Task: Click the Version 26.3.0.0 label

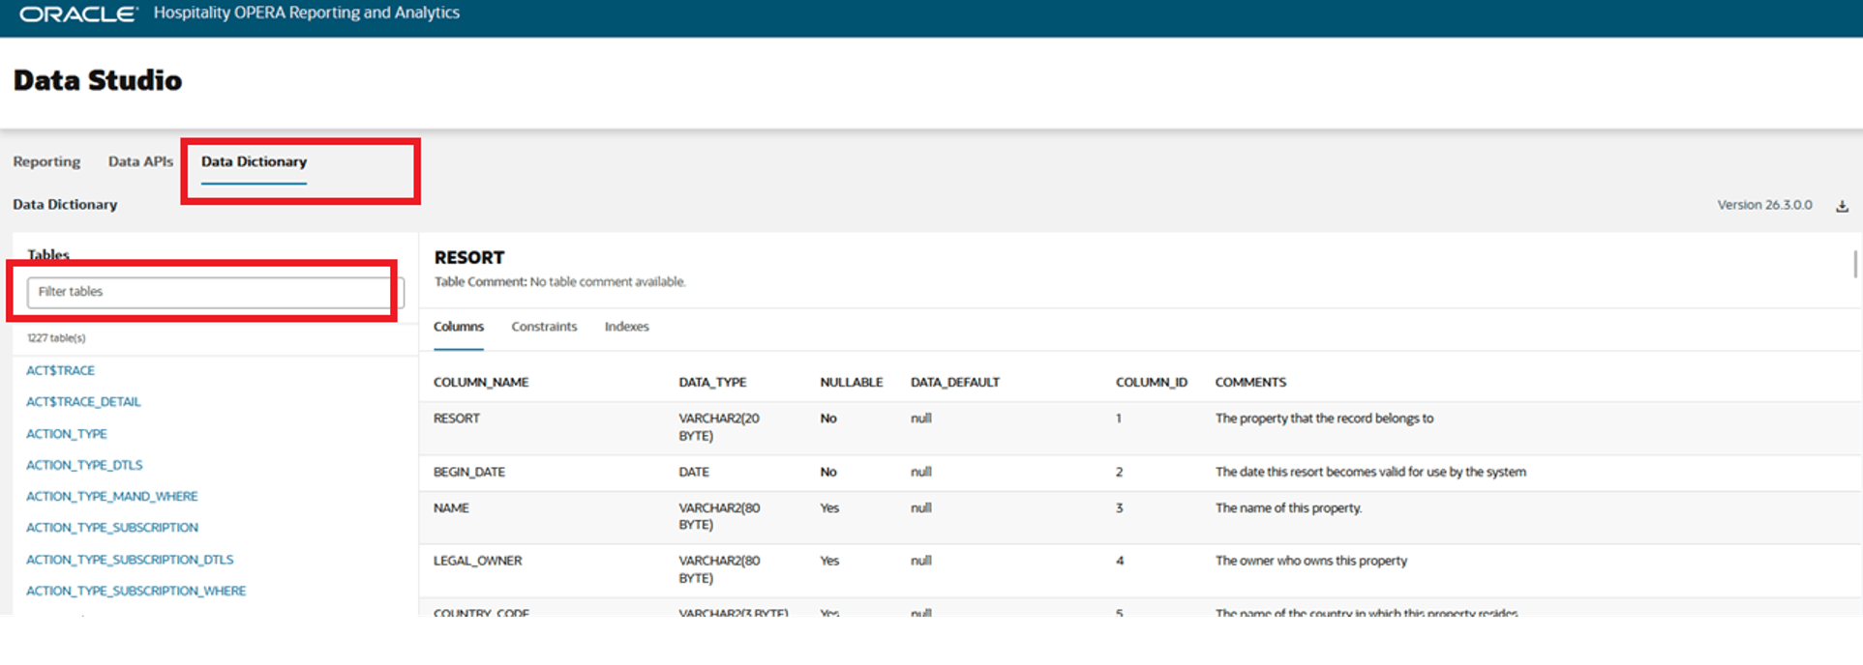Action: tap(1764, 205)
